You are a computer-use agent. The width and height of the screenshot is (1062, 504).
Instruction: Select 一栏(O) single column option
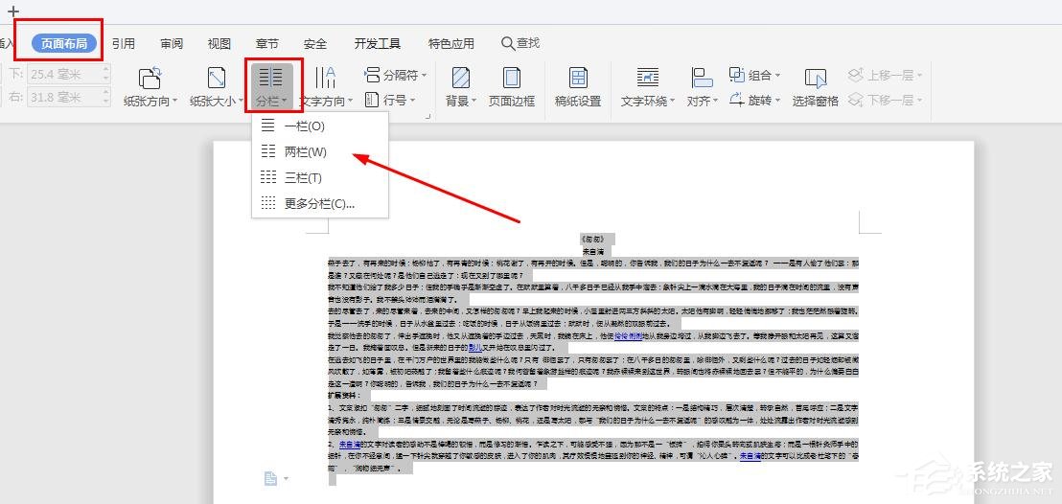tap(320, 126)
